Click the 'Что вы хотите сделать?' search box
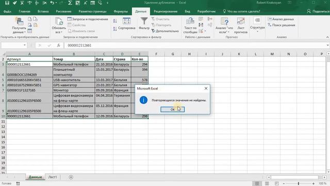This screenshot has height=186, width=330. click(x=241, y=11)
